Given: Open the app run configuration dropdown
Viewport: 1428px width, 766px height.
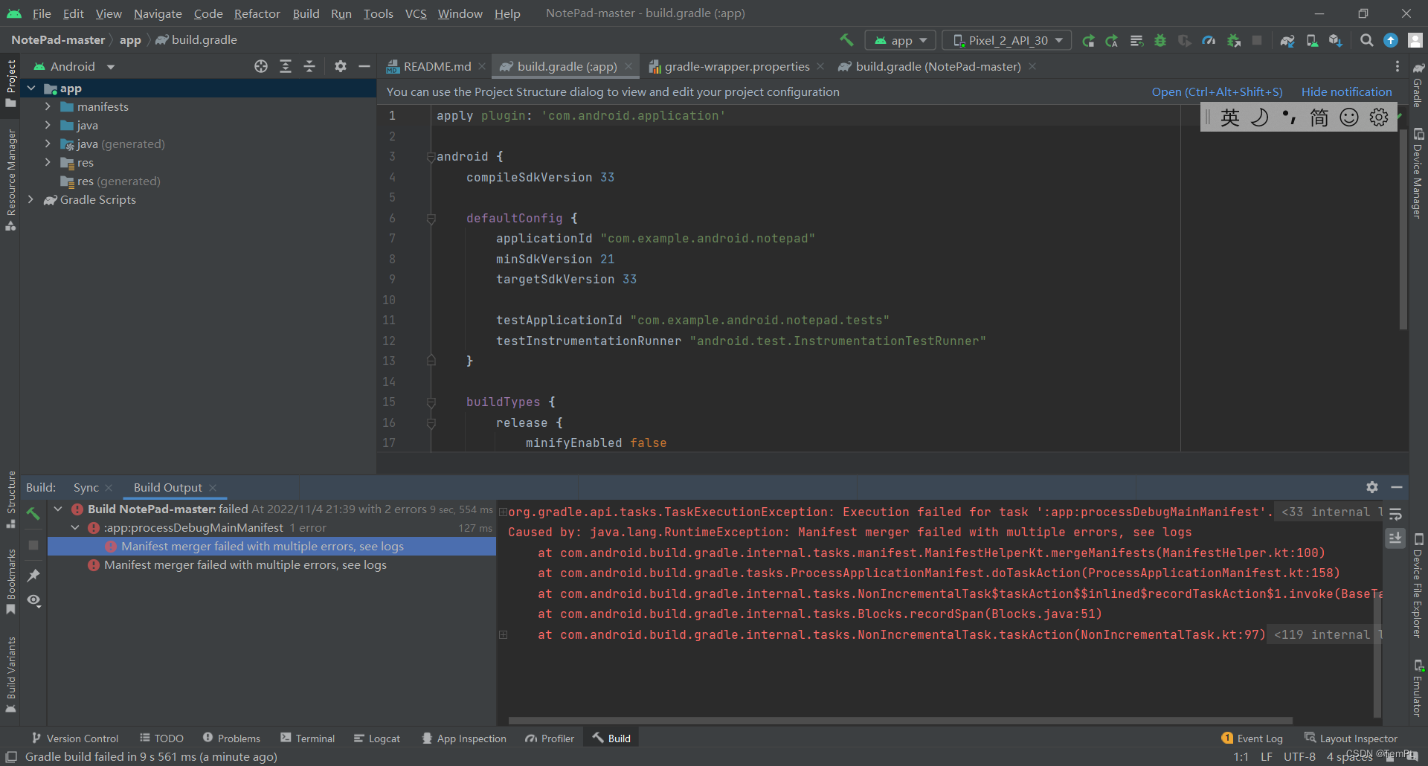Looking at the screenshot, I should 900,40.
